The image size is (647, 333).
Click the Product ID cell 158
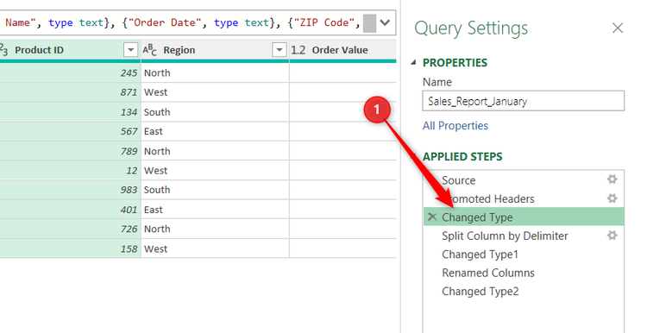(70, 248)
